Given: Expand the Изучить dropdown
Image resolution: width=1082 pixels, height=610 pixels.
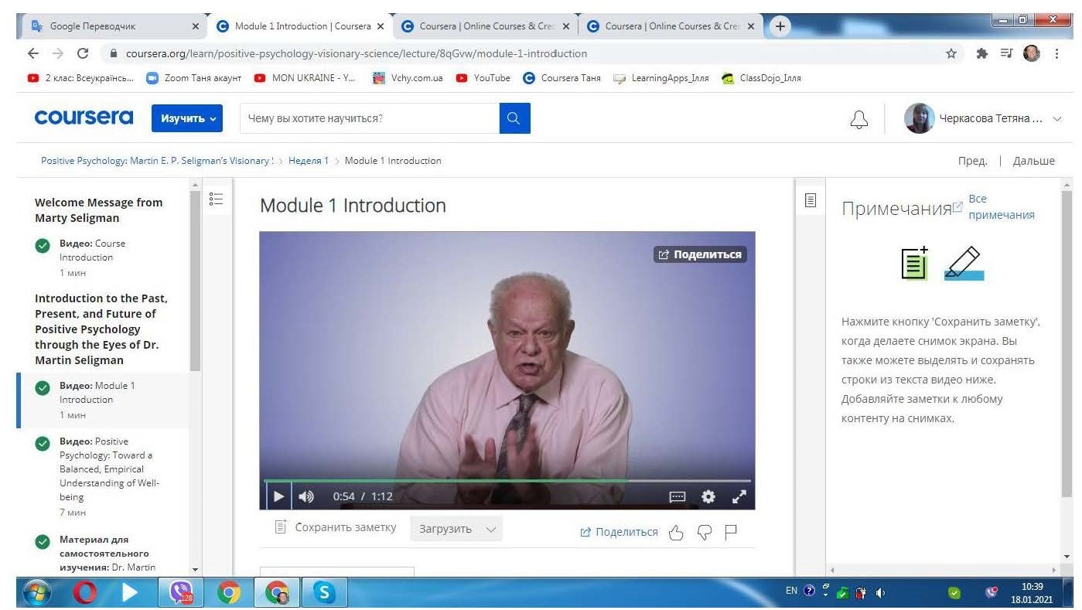Looking at the screenshot, I should [187, 118].
